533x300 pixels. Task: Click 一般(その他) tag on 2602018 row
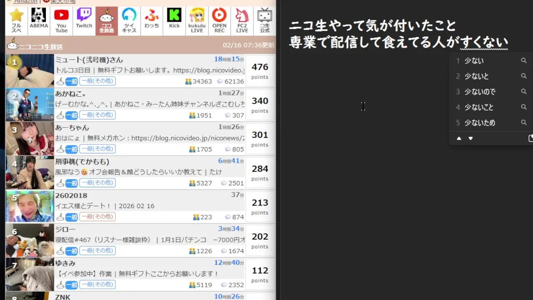pos(97,217)
